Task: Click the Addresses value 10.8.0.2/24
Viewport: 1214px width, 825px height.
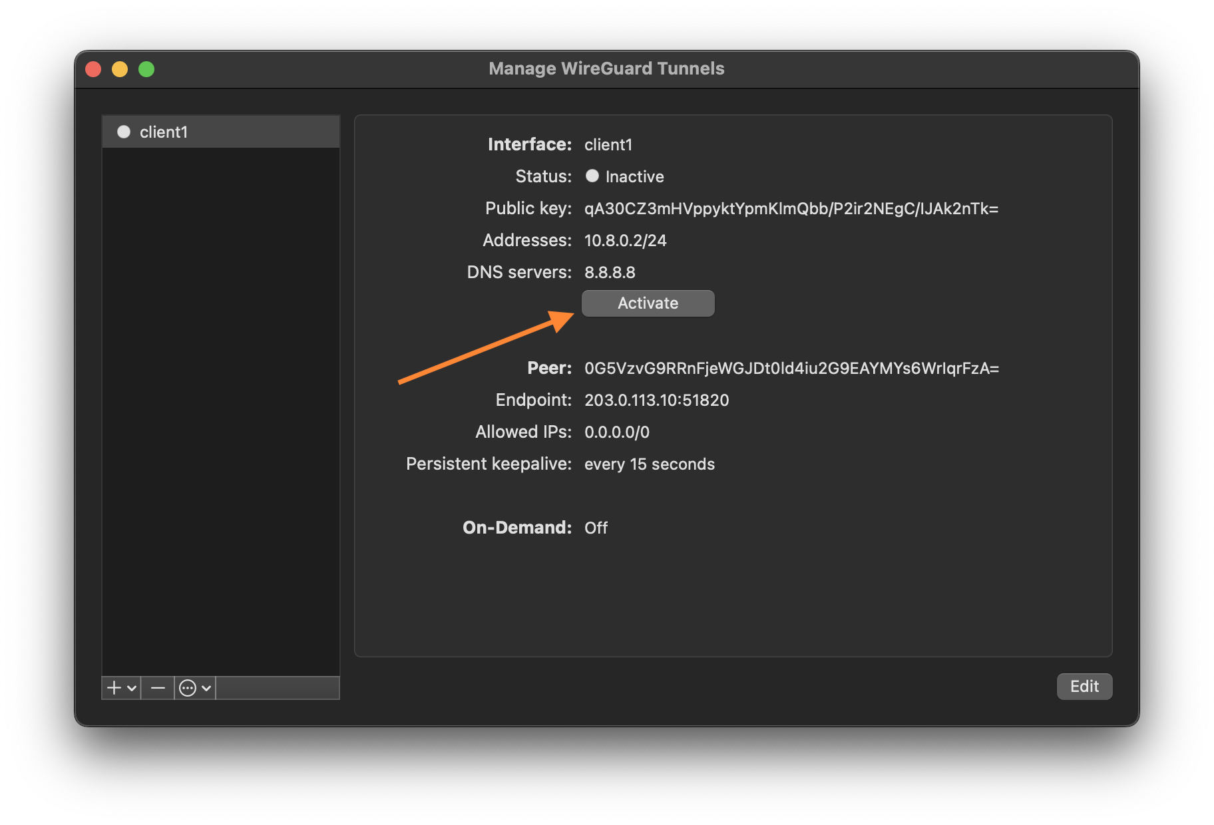Action: [x=625, y=241]
